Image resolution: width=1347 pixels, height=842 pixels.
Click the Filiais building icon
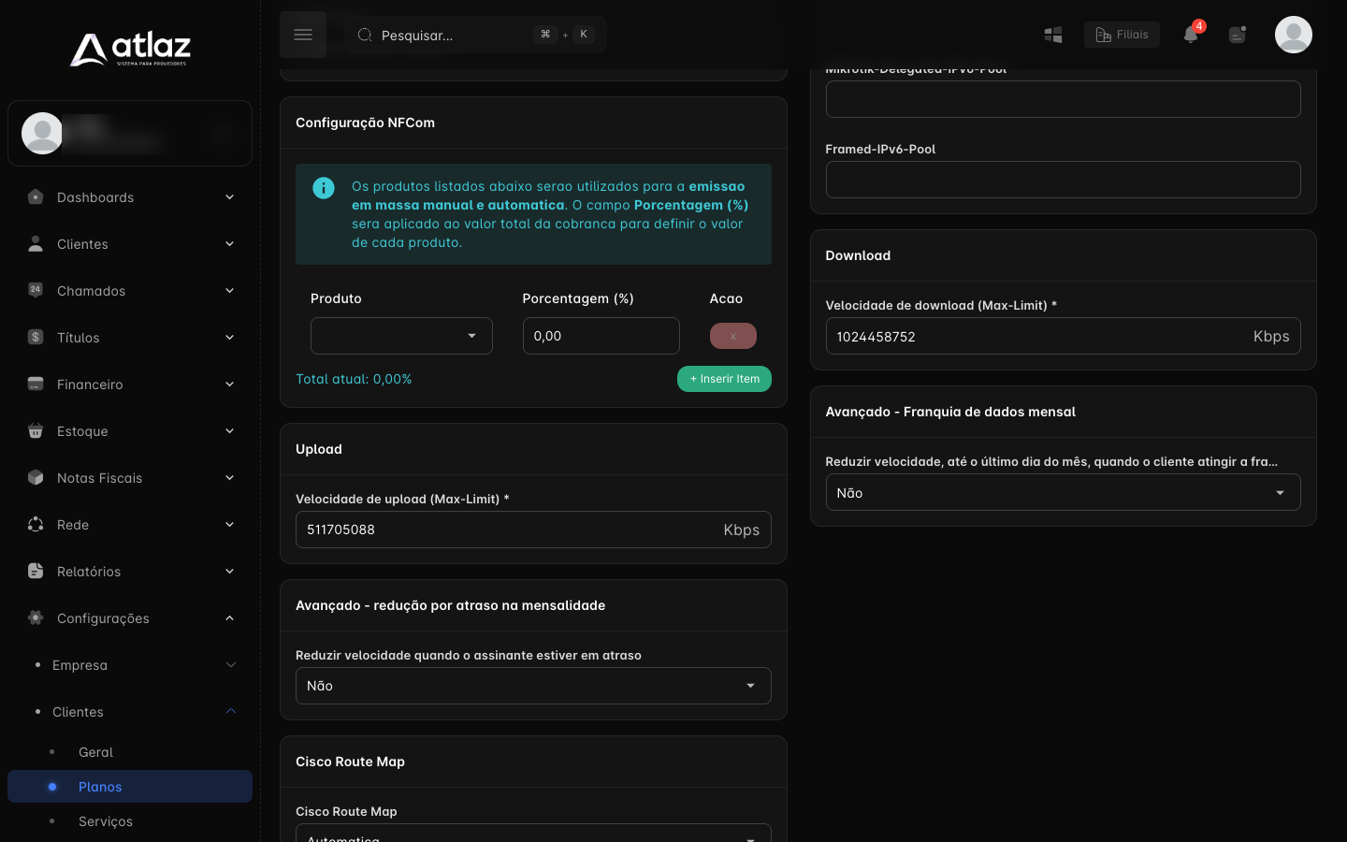pyautogui.click(x=1103, y=35)
